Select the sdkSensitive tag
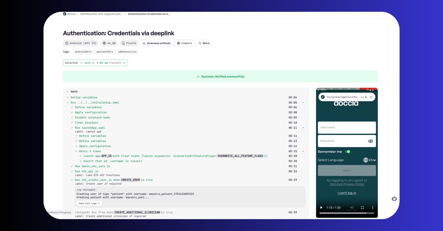Image resolution: width=443 pixels, height=231 pixels. tap(127, 52)
